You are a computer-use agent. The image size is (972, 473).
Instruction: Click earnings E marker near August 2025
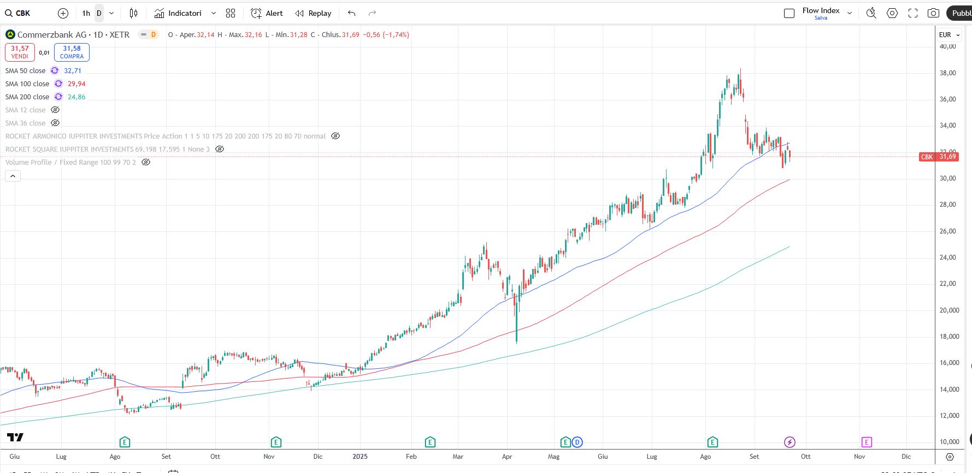click(x=712, y=442)
